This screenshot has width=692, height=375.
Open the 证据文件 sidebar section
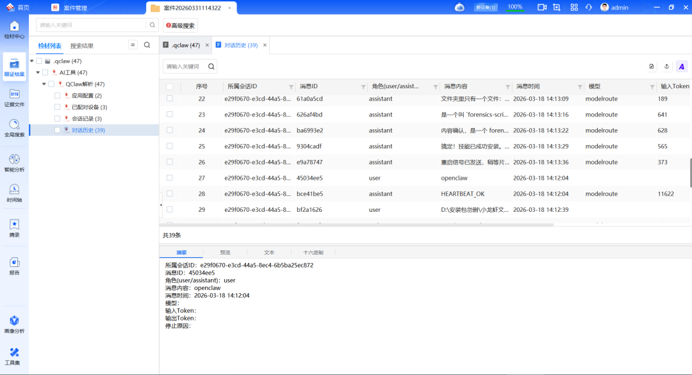click(14, 98)
